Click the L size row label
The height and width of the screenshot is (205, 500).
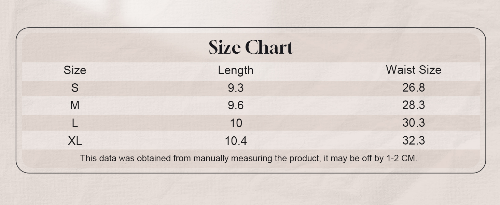(x=75, y=123)
